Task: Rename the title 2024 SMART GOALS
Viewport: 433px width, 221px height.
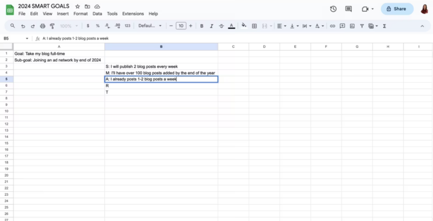Action: pyautogui.click(x=43, y=6)
